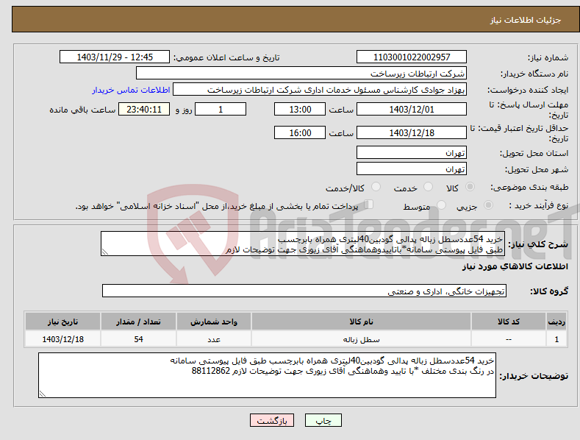The height and width of the screenshot is (440, 580).
Task: Click the ردیف column header
Action: pyautogui.click(x=556, y=322)
